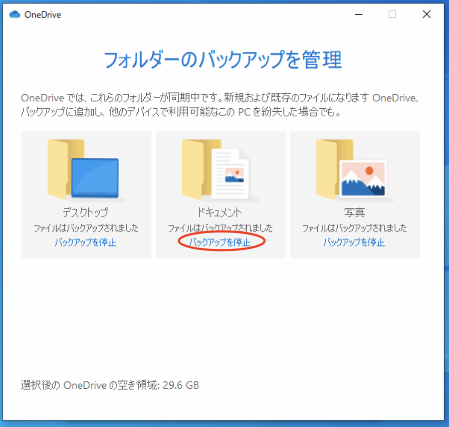Click the laptop image inside the Desktop folder
This screenshot has height=427, width=449.
click(95, 177)
